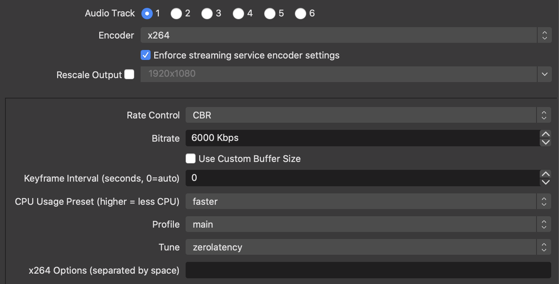Expand the 1920x1080 rescale resolution dropdown
Screen dimensions: 559x284
544,74
